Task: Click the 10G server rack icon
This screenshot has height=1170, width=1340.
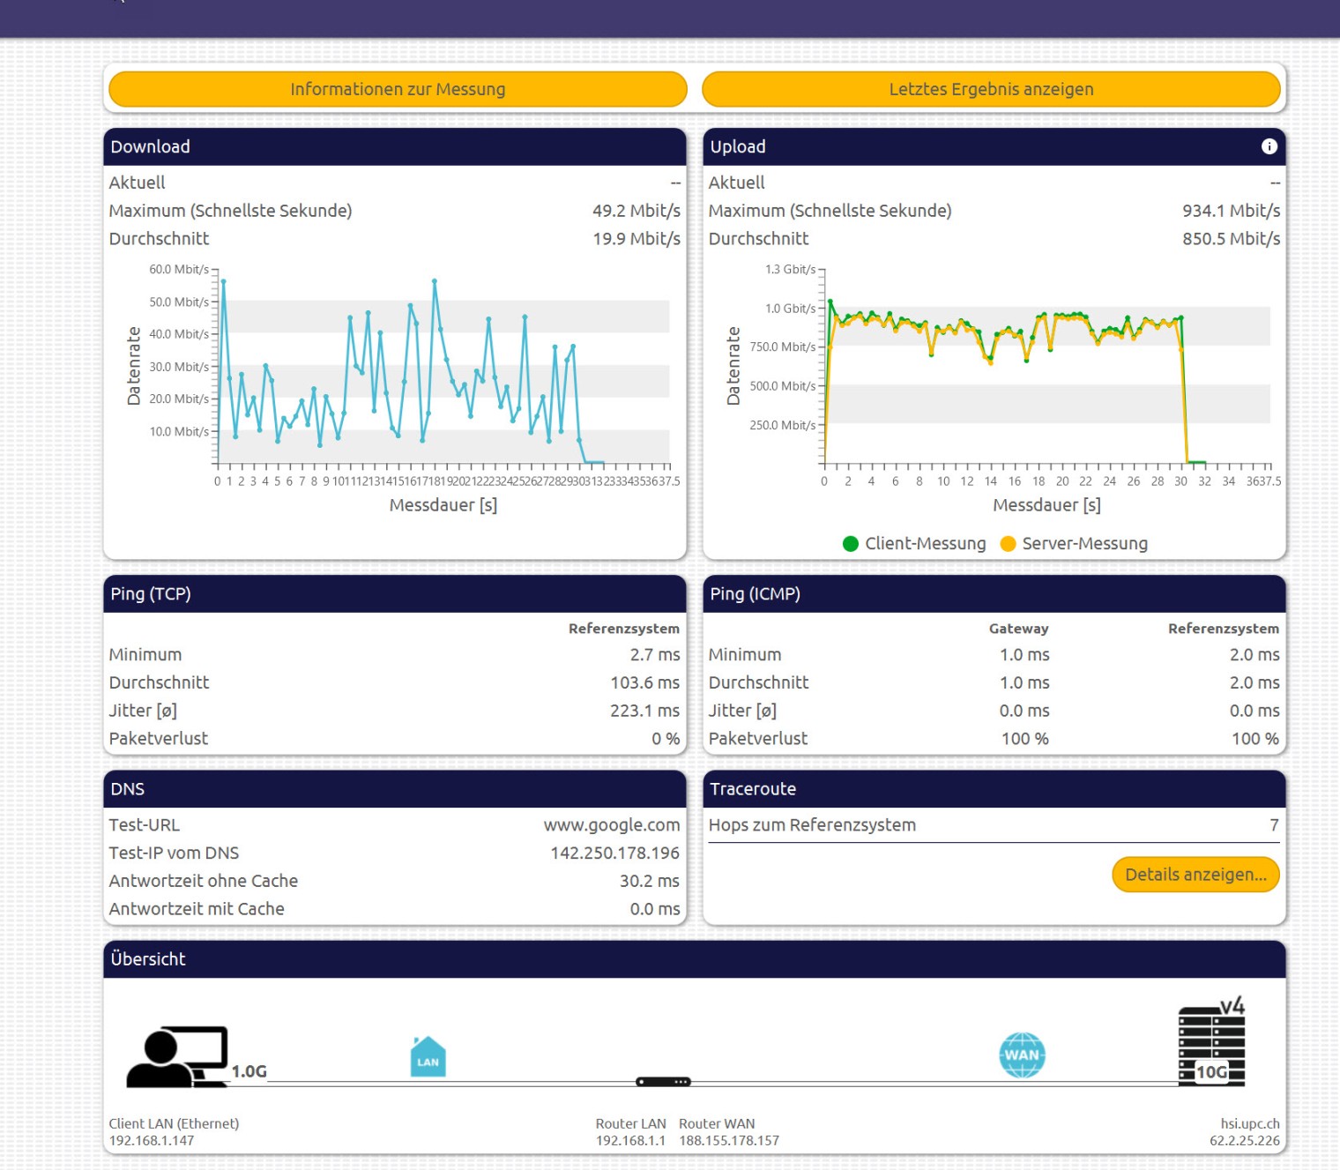Action: [1211, 1047]
